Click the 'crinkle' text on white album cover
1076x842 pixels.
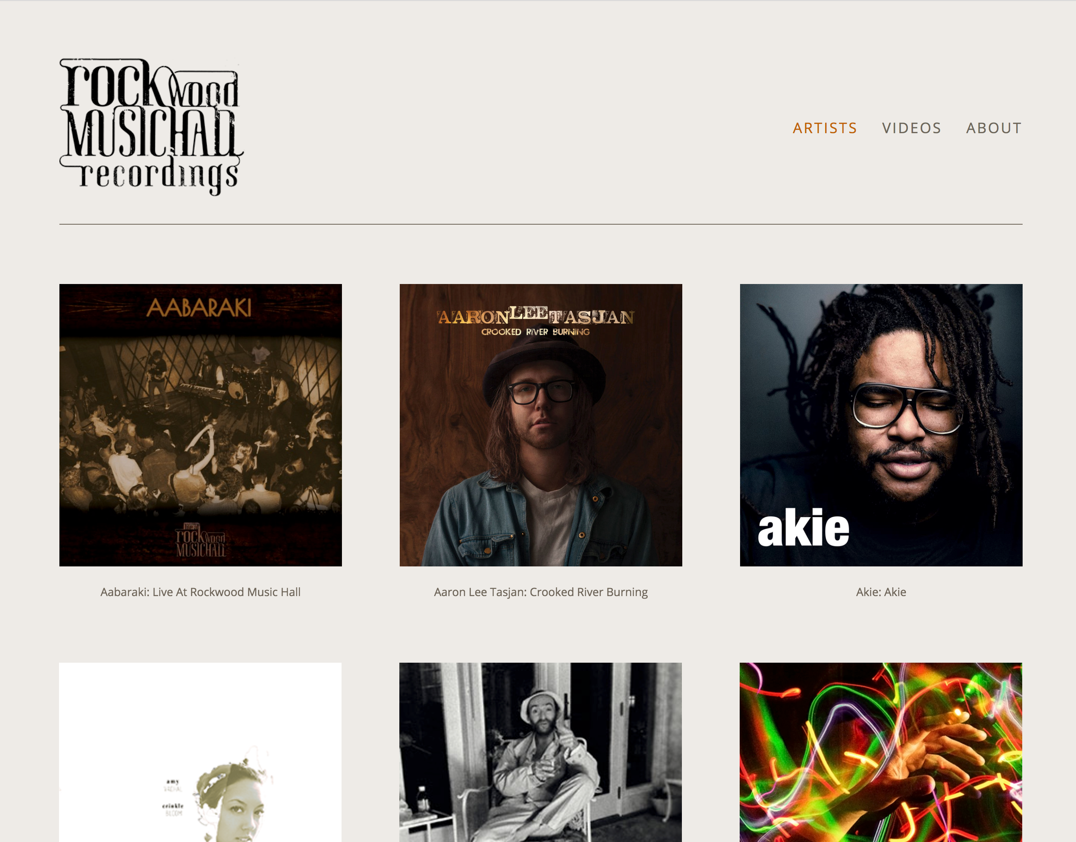[173, 805]
